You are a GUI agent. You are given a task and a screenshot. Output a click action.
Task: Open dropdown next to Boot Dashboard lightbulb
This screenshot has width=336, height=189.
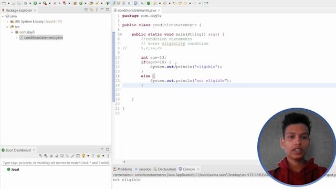(88, 156)
